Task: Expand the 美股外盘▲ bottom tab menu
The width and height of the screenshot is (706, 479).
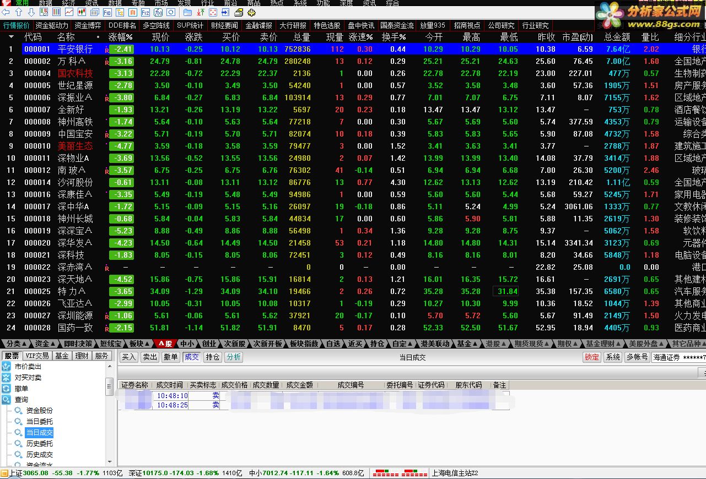Action: (646, 344)
